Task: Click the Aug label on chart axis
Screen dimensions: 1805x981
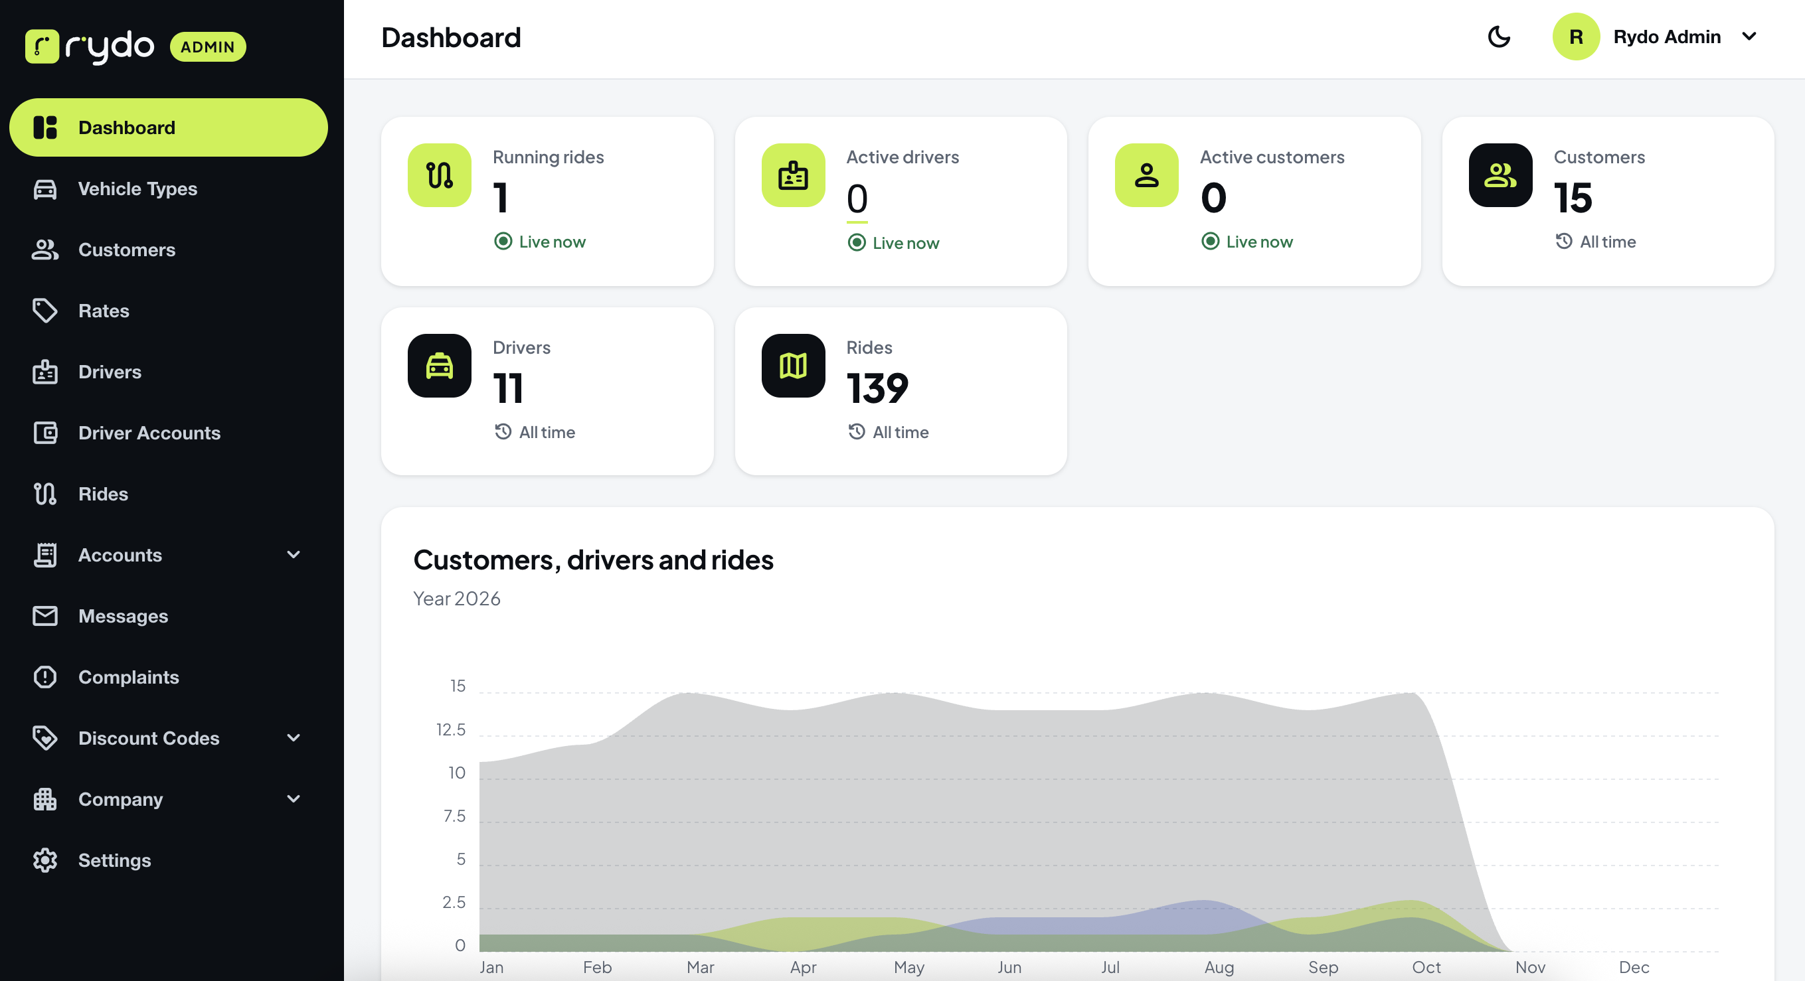Action: click(1219, 967)
